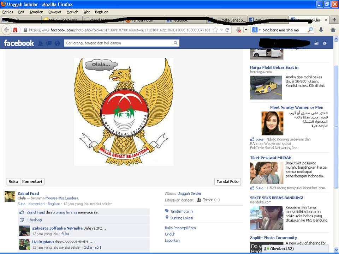Viewport: 339px width, 254px height.
Task: Click the Facebook search magnifier button
Action: point(176,43)
